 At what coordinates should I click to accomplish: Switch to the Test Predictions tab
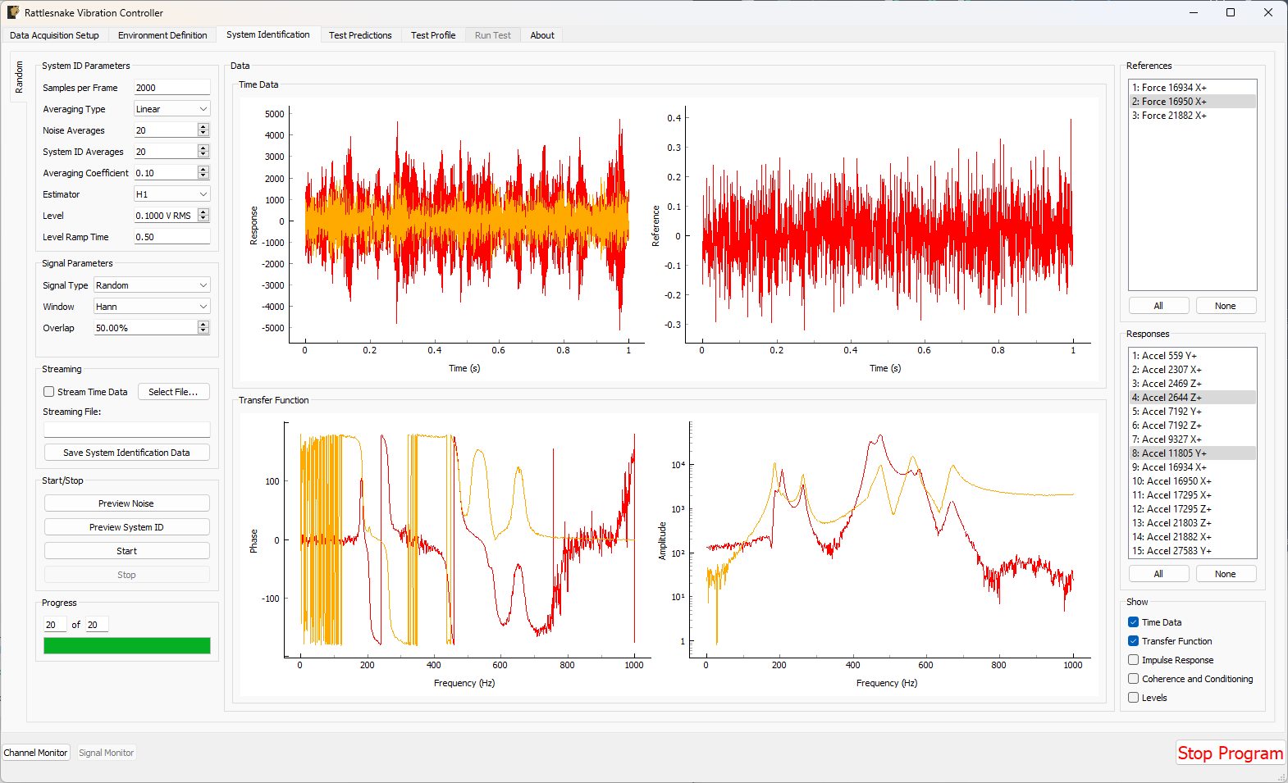(360, 35)
